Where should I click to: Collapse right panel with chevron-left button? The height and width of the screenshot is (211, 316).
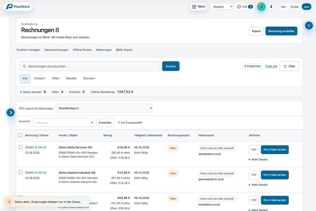pyautogui.click(x=309, y=26)
